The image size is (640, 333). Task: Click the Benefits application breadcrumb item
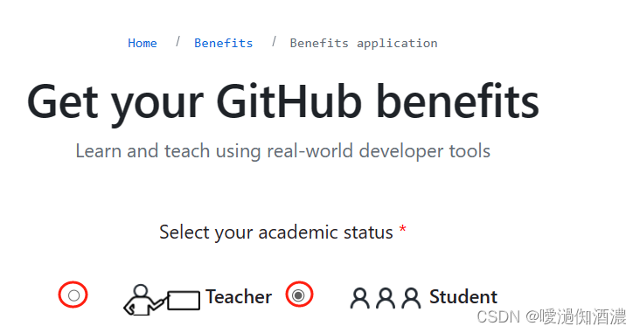(363, 43)
